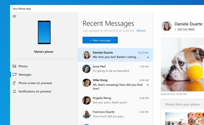Click the 6:58 AM timestamp

pyautogui.click(x=144, y=80)
